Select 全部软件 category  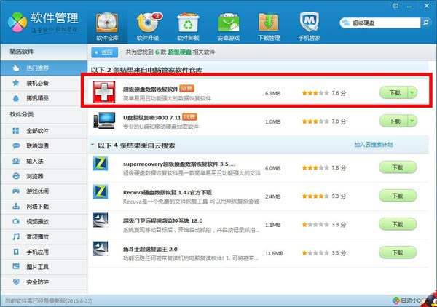[44, 131]
